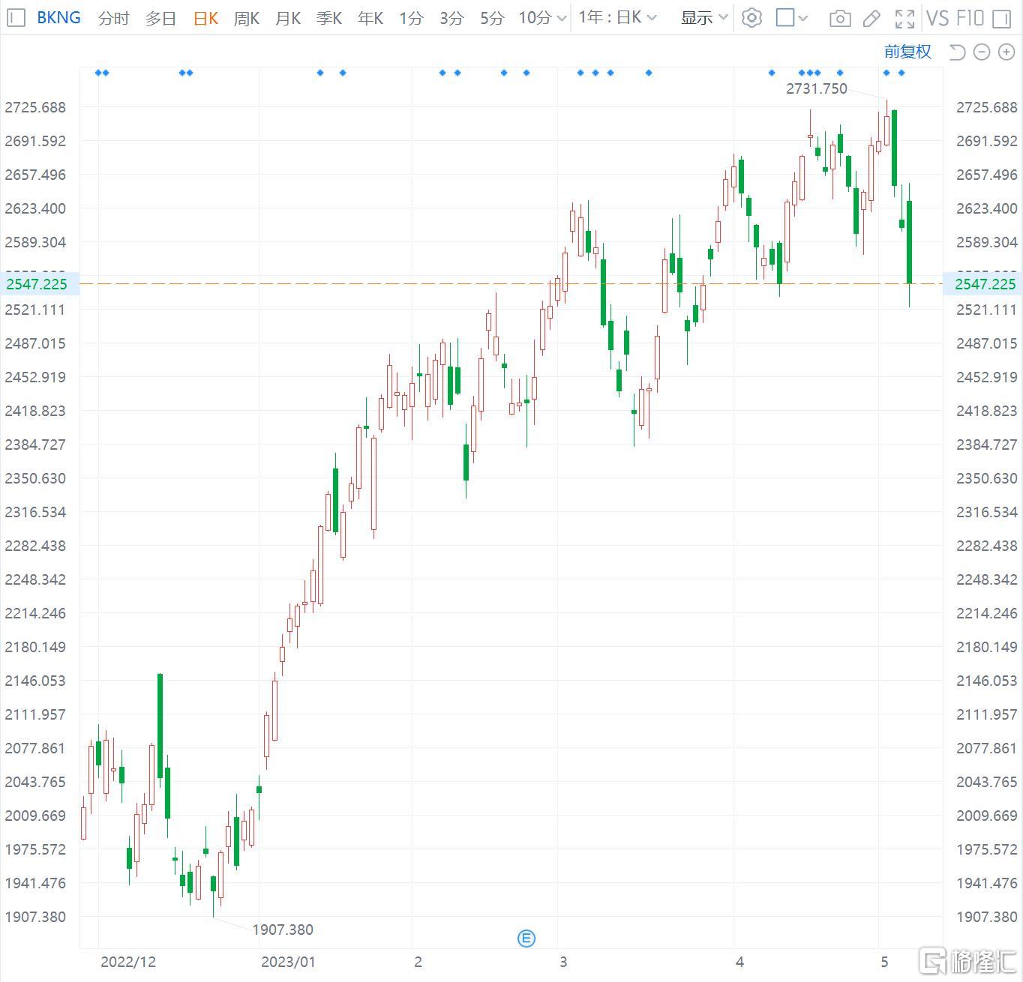Switch to the 分时 tab

(x=114, y=19)
